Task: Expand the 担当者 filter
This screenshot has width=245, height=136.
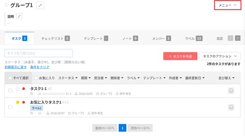Action: [x=101, y=78]
